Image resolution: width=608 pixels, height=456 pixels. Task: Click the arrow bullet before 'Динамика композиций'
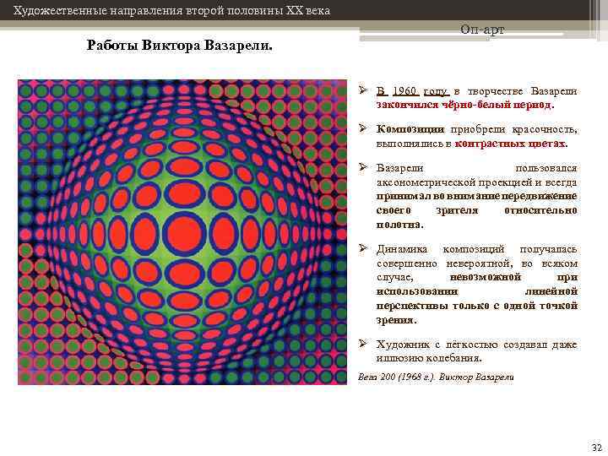[362, 247]
